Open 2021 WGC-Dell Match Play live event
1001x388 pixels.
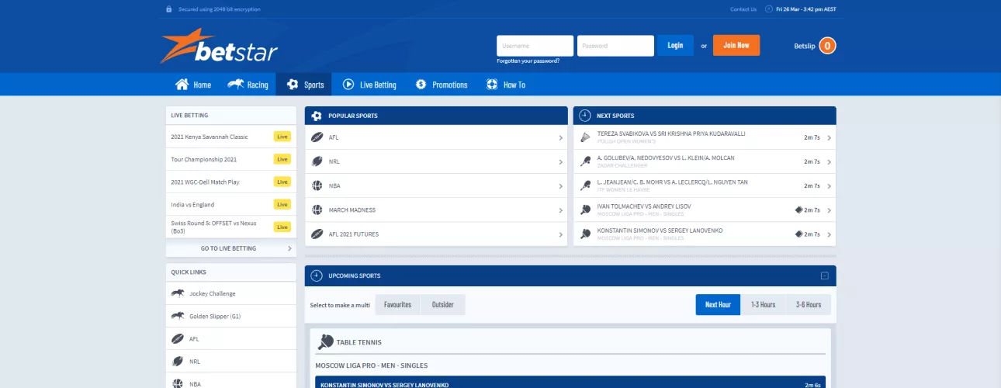click(x=231, y=182)
